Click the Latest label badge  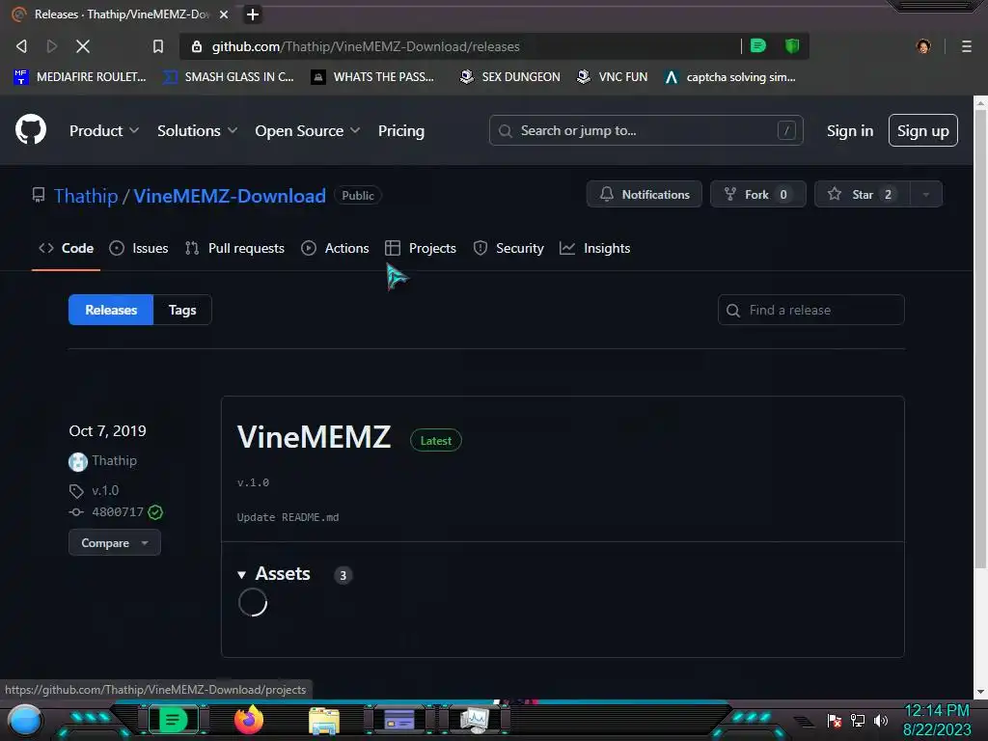tap(435, 440)
